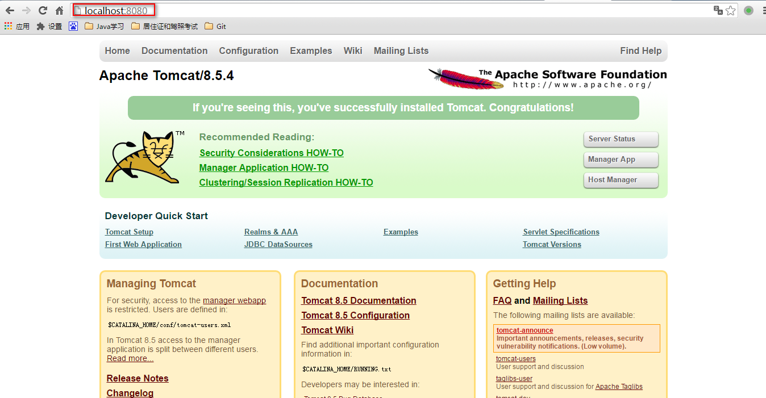Reload the page with the refresh icon
The image size is (766, 398).
pos(43,10)
